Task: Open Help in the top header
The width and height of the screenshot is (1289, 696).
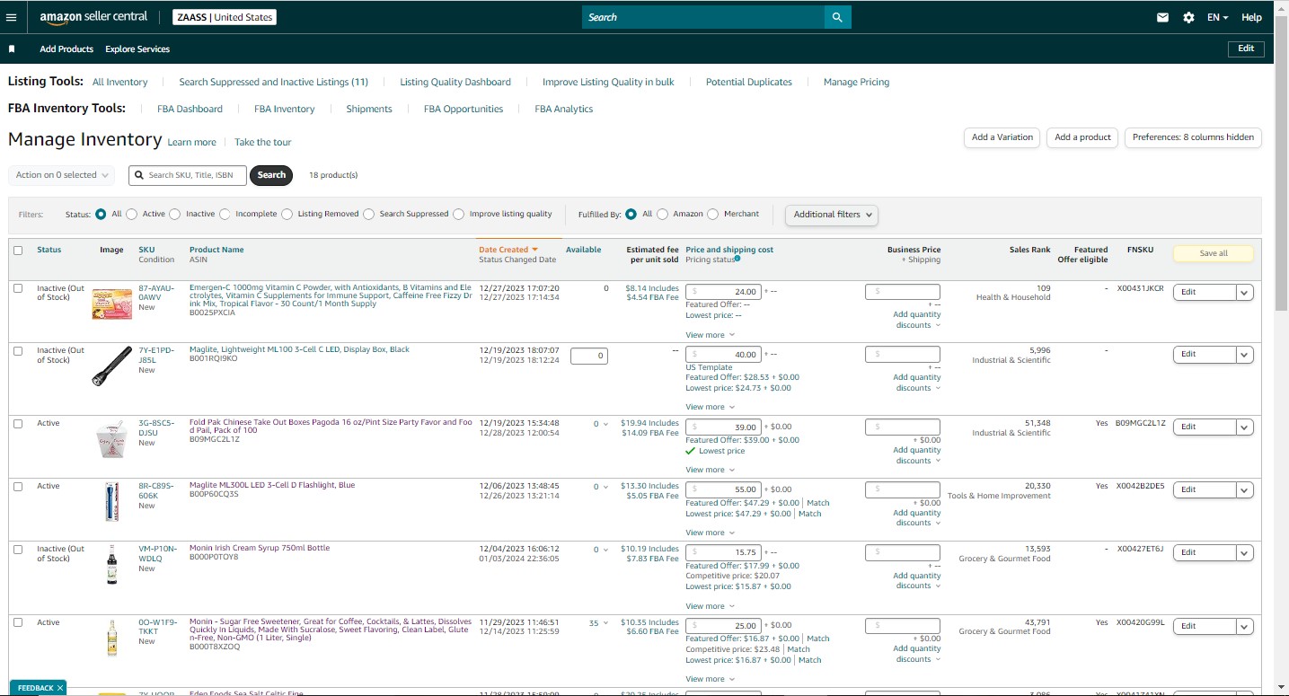Action: coord(1251,17)
